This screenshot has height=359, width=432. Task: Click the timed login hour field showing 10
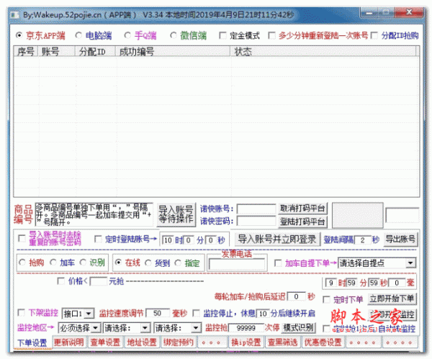click(168, 240)
